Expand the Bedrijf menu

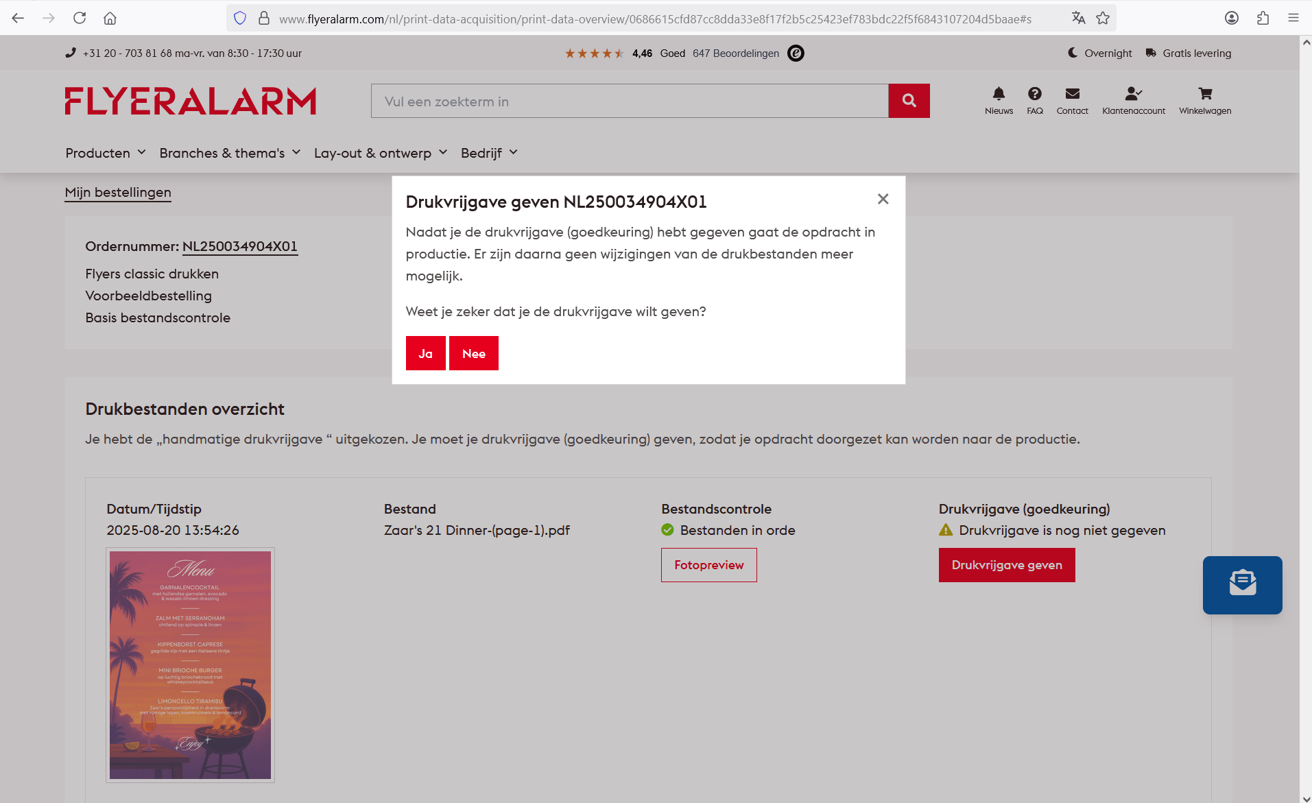pyautogui.click(x=489, y=153)
